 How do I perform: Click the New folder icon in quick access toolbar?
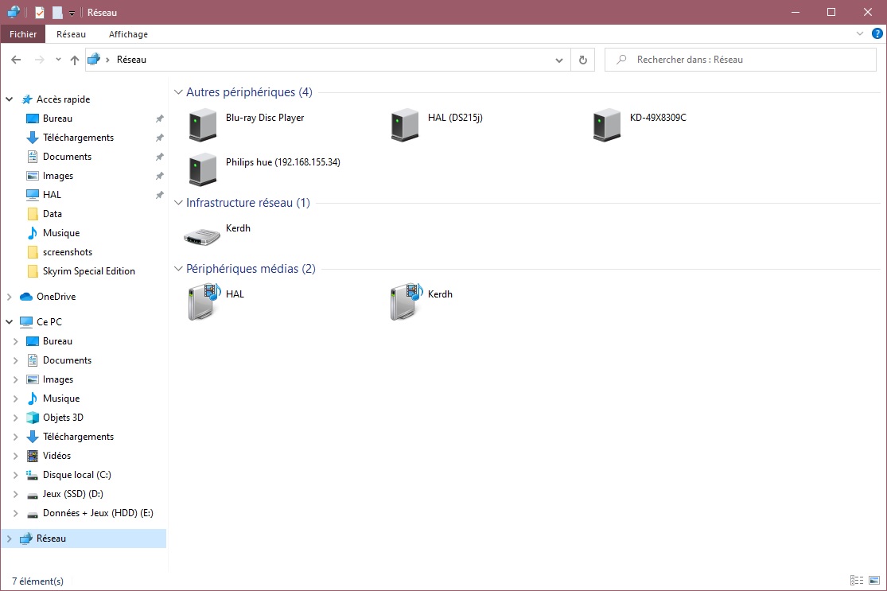click(57, 13)
